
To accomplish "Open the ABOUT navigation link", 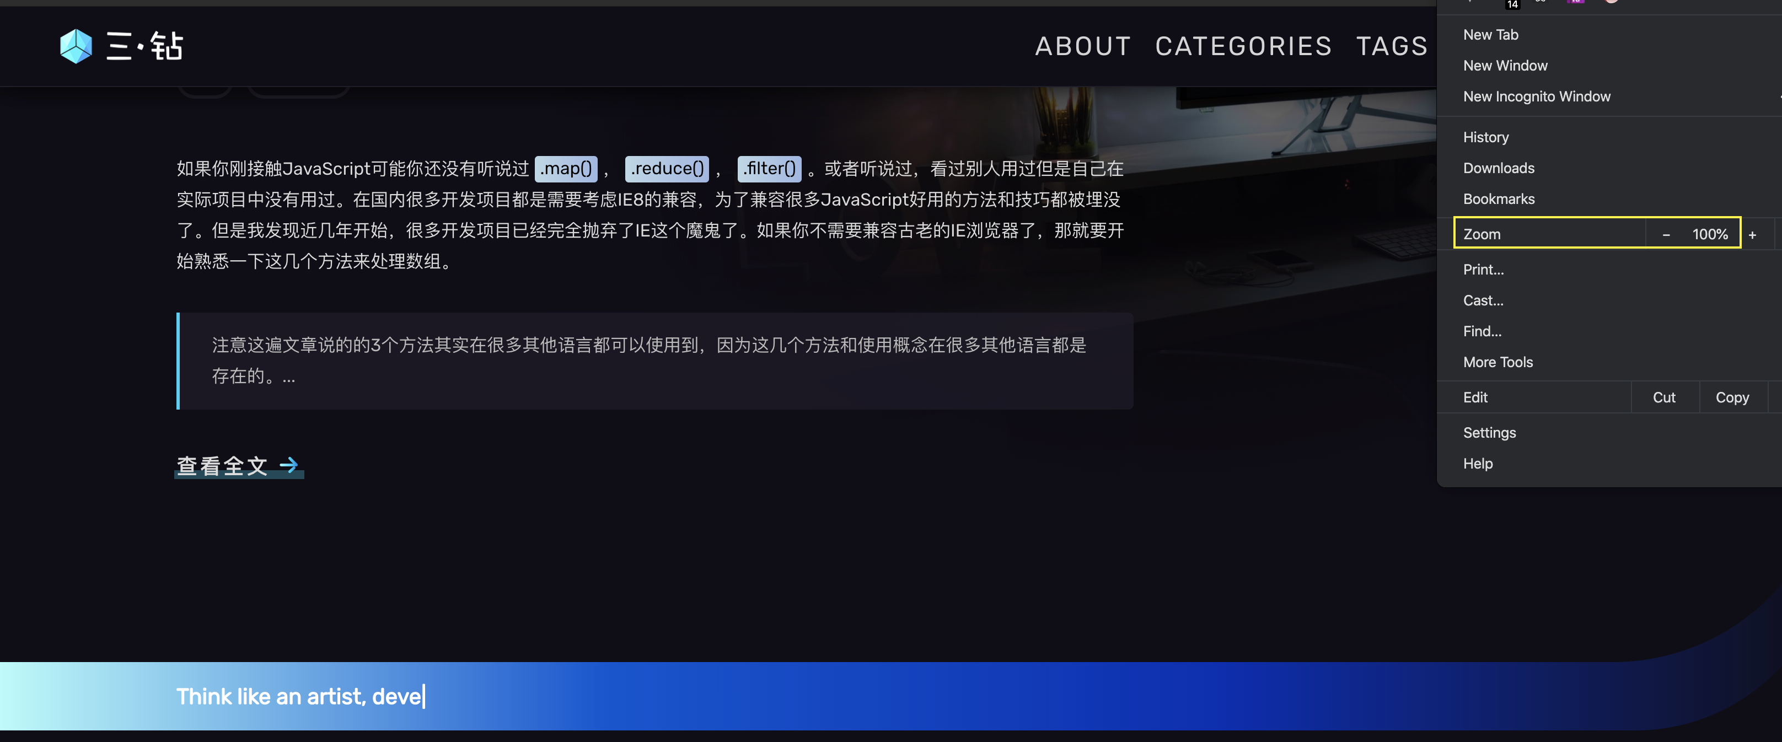I will [x=1083, y=46].
